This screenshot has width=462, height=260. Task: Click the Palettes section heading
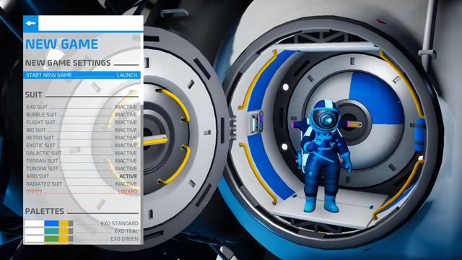(x=45, y=211)
